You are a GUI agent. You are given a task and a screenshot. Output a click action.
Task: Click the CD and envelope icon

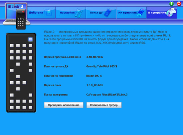pos(171,12)
